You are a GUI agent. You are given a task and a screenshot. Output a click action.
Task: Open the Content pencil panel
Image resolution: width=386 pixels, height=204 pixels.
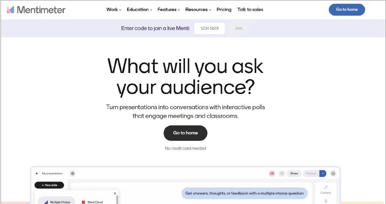pos(326,190)
